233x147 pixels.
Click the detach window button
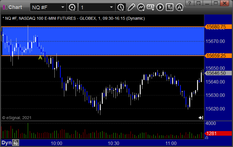click(x=198, y=3)
